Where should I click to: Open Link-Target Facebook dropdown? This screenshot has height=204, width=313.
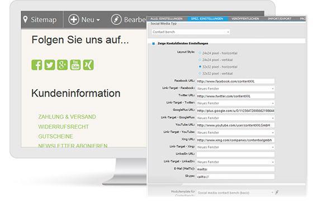click(x=235, y=89)
